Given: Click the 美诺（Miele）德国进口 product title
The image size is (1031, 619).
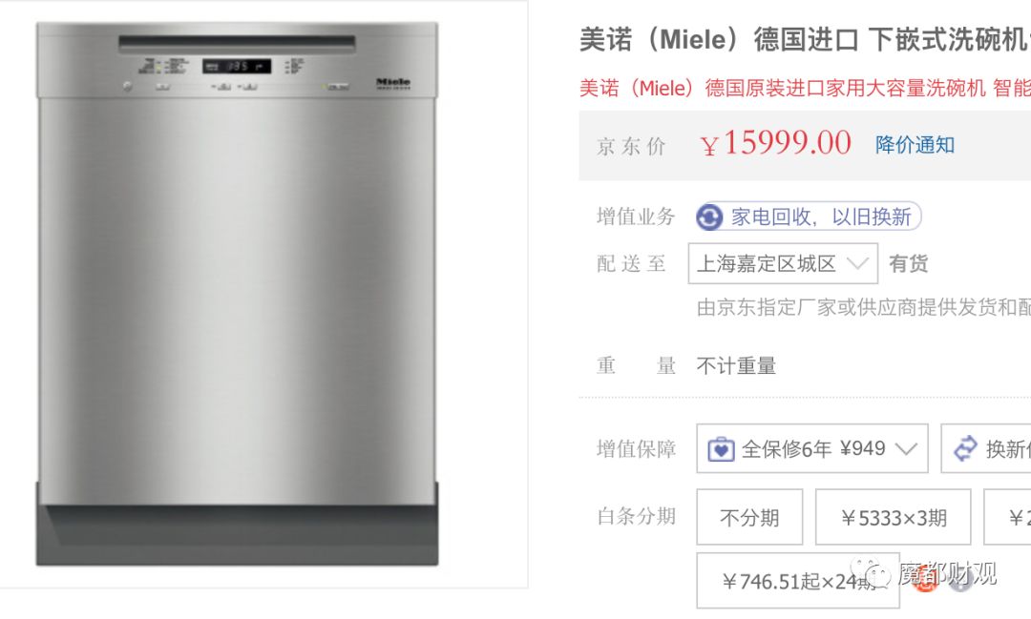Looking at the screenshot, I should [x=804, y=41].
